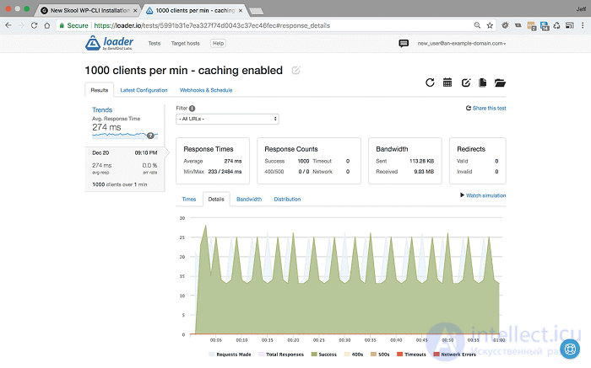The width and height of the screenshot is (591, 368).
Task: Open Latest Configuration tab
Action: tap(144, 90)
